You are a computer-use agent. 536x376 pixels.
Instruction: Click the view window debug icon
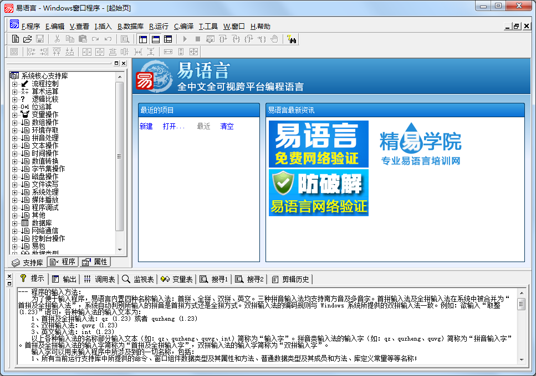click(x=210, y=39)
